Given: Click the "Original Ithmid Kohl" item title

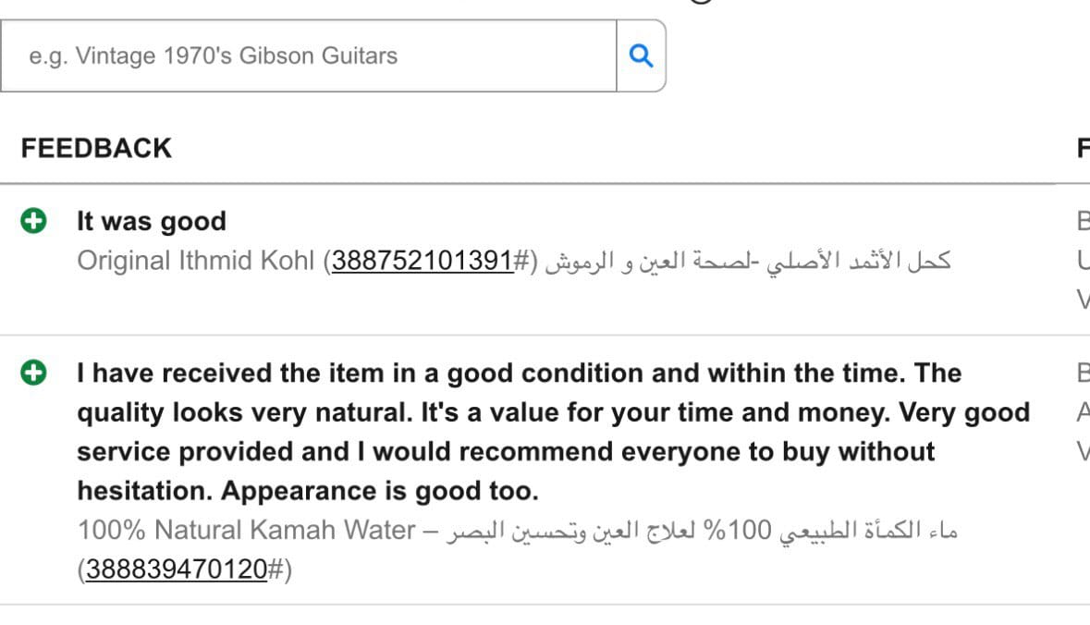Looking at the screenshot, I should (x=196, y=261).
